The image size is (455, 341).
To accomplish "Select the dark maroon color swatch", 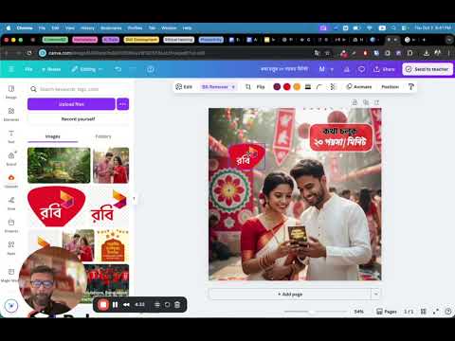I will [x=277, y=86].
